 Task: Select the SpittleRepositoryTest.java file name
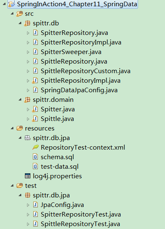coord(80,224)
